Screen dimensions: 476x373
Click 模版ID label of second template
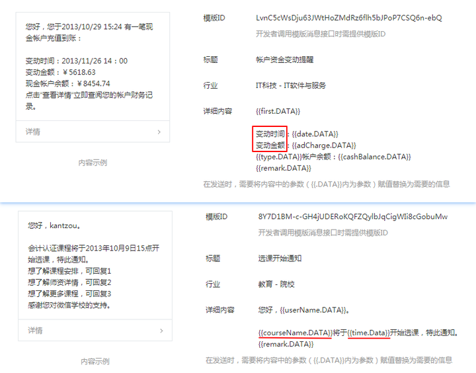(x=216, y=216)
